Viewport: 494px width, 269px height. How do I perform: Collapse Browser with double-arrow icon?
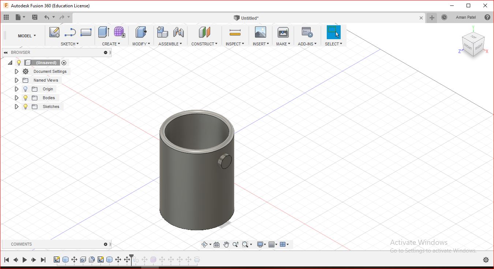(x=6, y=53)
